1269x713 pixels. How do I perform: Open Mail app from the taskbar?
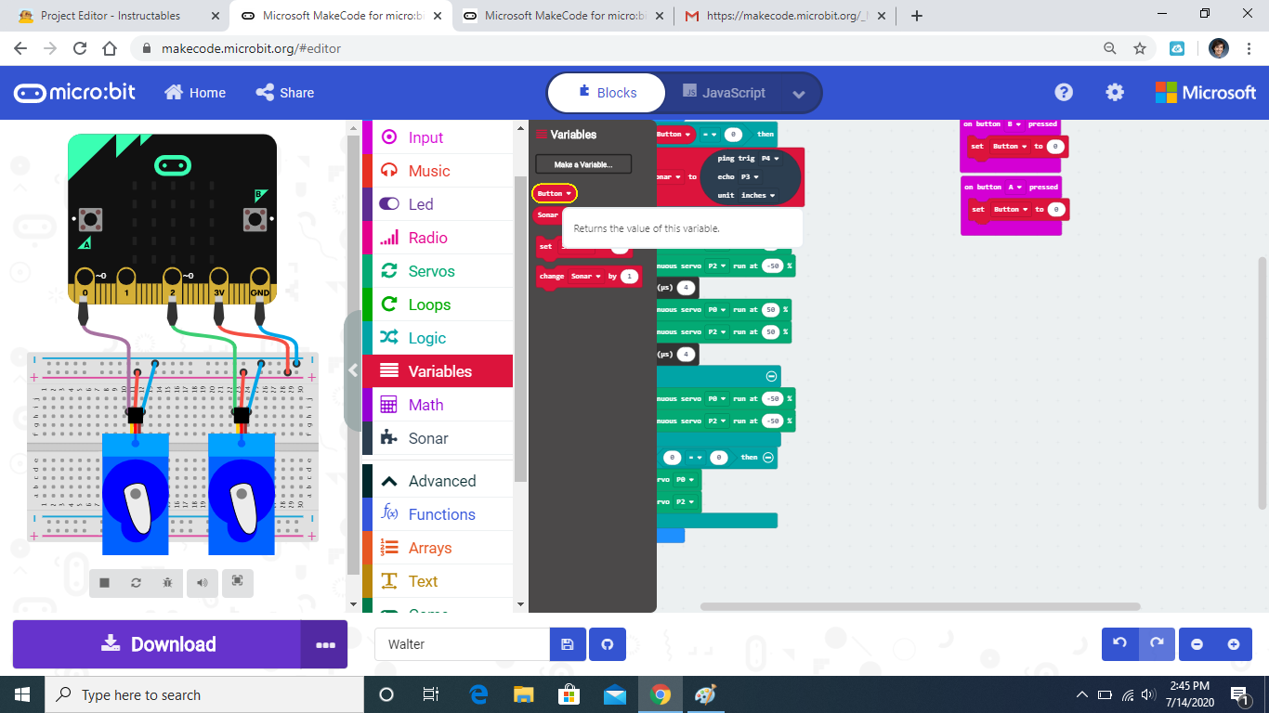pyautogui.click(x=615, y=694)
